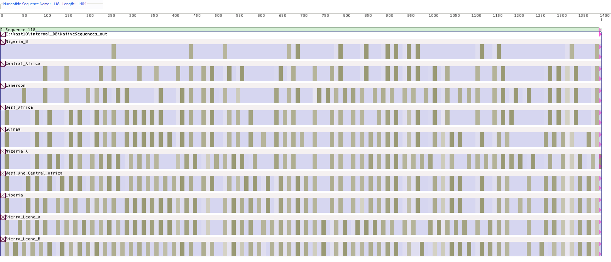Viewport: 611px width, 262px height.
Task: Click lower pink arrow of Nigeria_B track
Action: click(x=600, y=57)
